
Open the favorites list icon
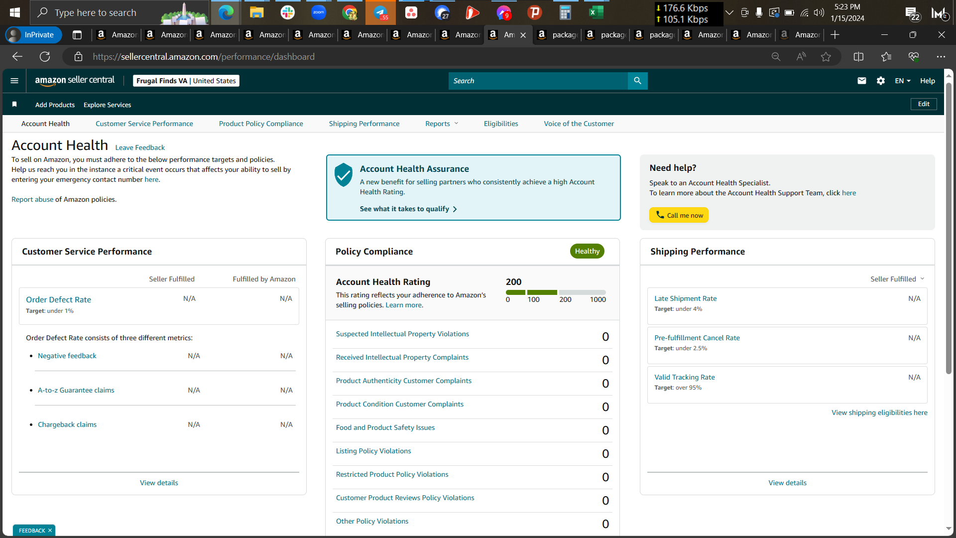[886, 57]
